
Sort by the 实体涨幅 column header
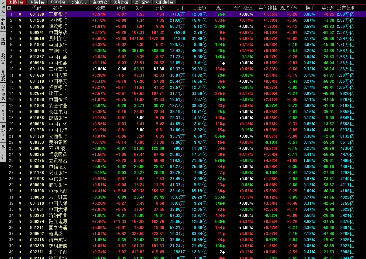(268, 8)
